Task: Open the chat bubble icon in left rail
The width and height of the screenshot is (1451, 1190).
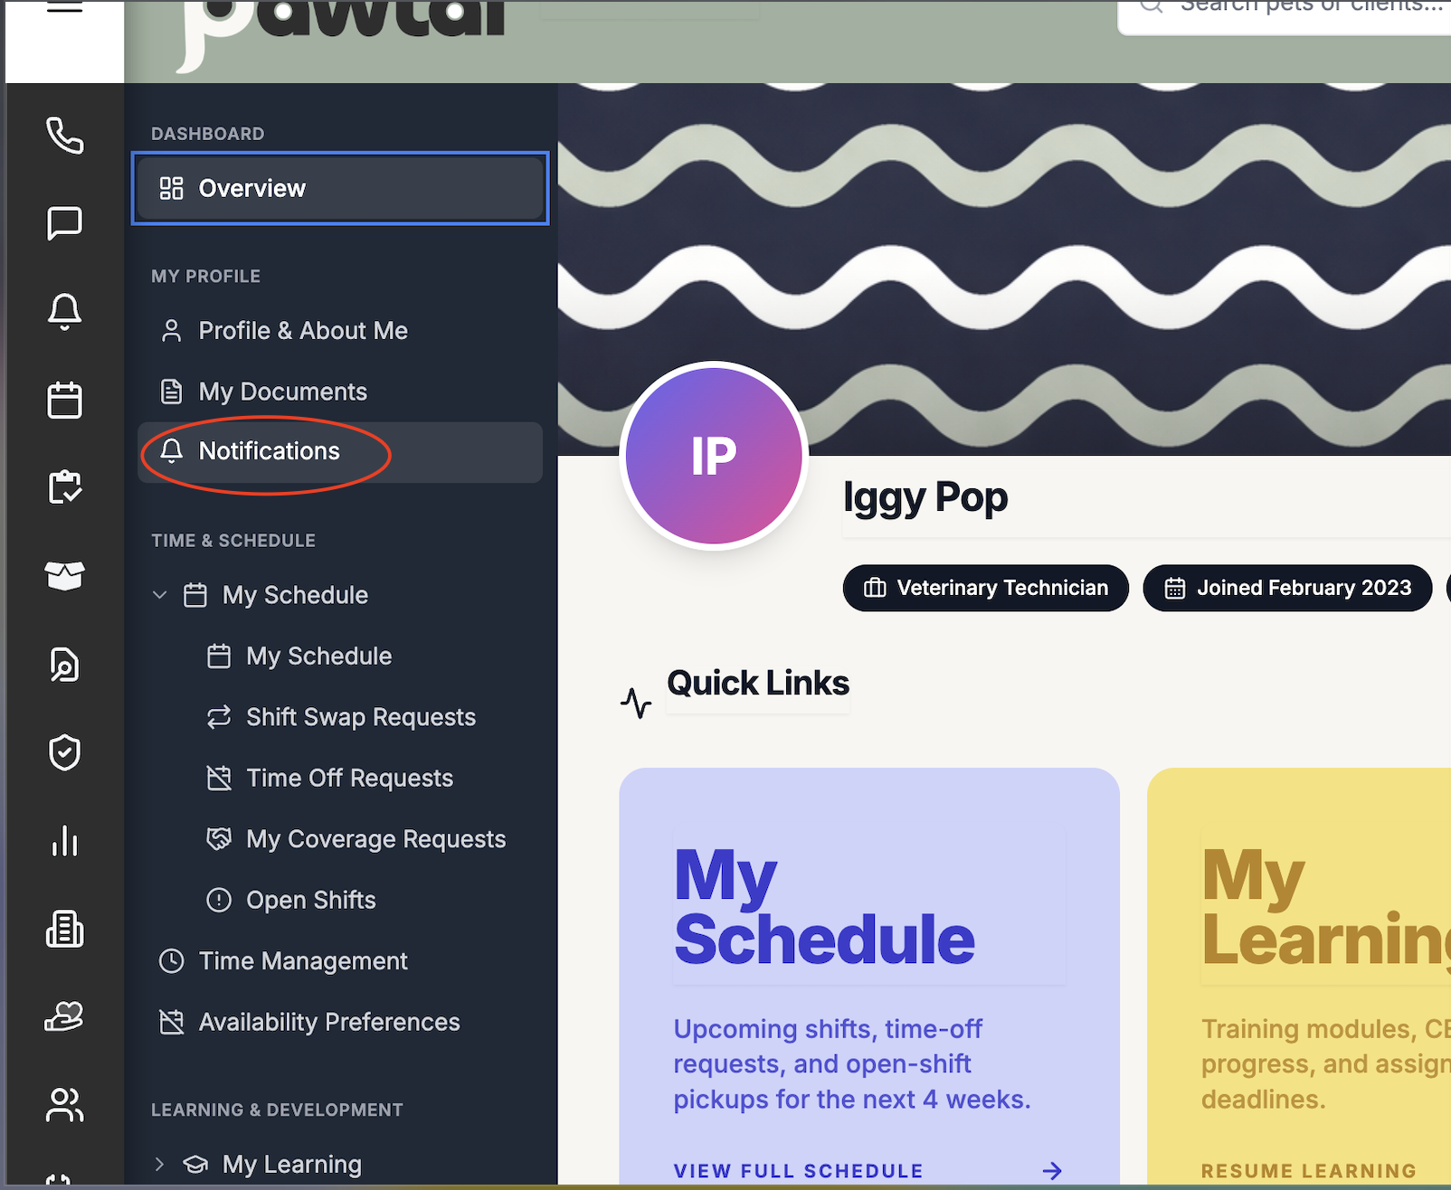Action: (64, 223)
